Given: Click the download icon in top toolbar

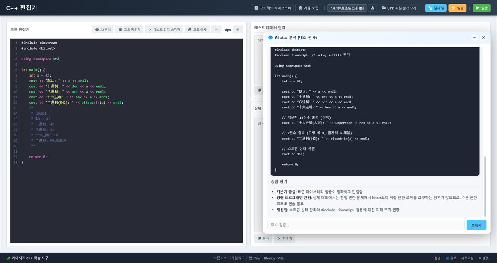Looking at the screenshot, I should tap(372, 8).
